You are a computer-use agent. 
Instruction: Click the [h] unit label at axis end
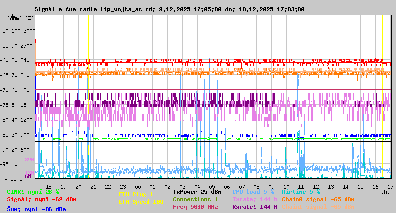pos(385,192)
